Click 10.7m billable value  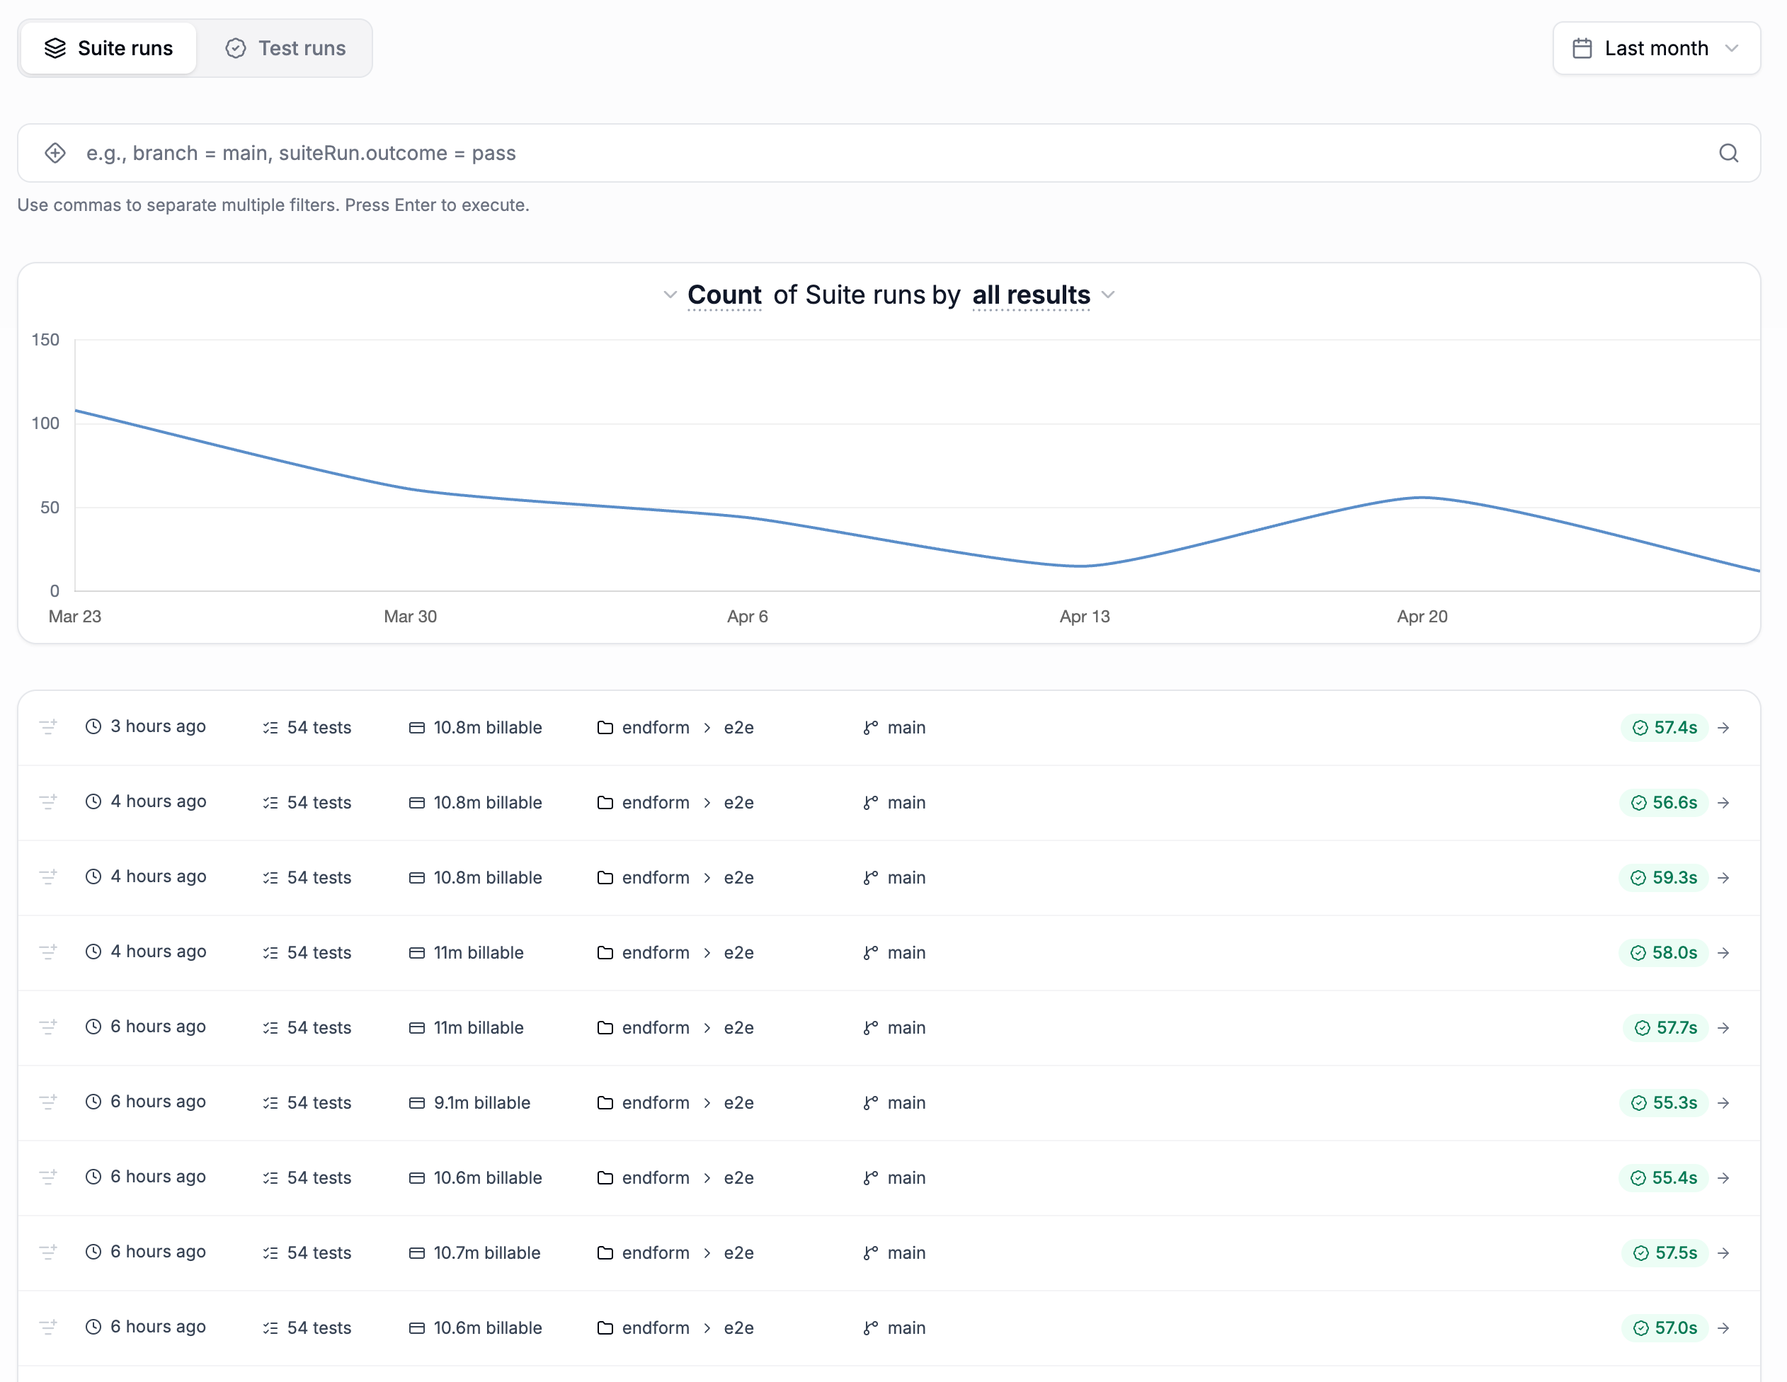pyautogui.click(x=487, y=1252)
